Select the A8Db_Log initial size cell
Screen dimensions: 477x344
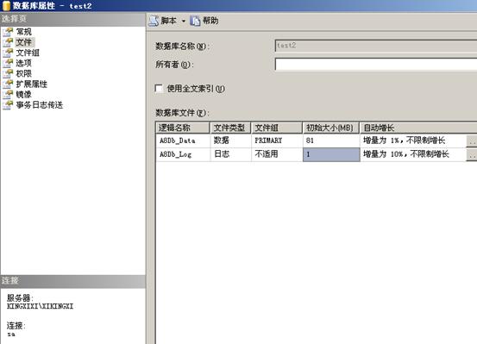(331, 154)
